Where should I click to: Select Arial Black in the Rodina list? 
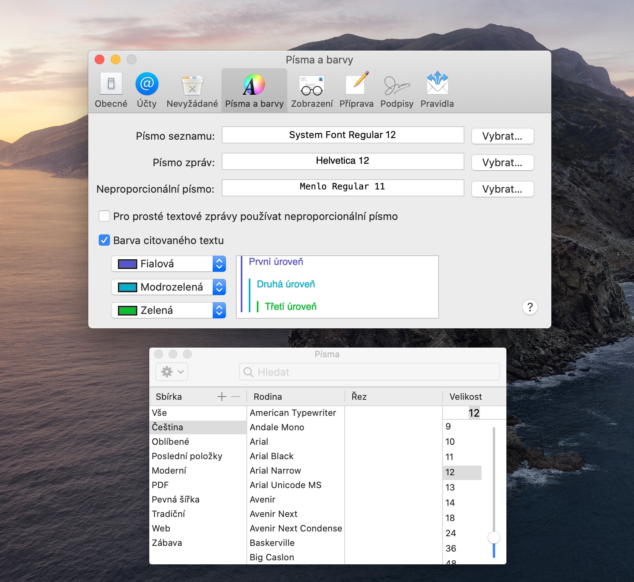pyautogui.click(x=272, y=456)
